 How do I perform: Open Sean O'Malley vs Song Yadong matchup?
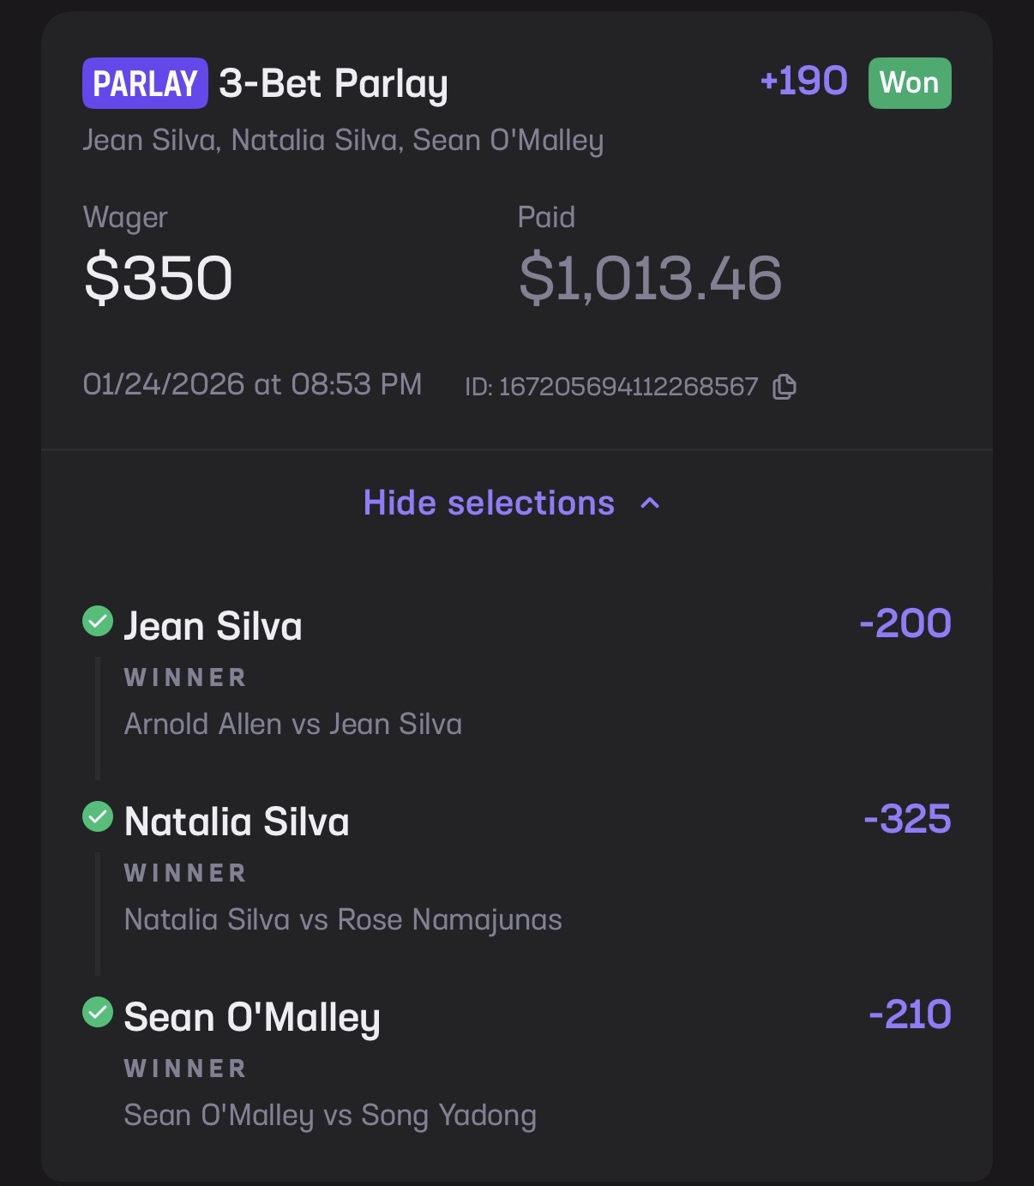330,1115
